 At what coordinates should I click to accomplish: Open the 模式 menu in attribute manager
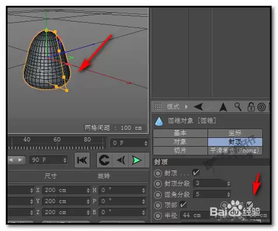click(173, 106)
